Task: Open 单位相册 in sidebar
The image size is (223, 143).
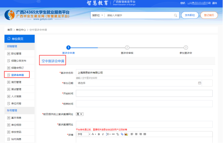Action: [20, 125]
